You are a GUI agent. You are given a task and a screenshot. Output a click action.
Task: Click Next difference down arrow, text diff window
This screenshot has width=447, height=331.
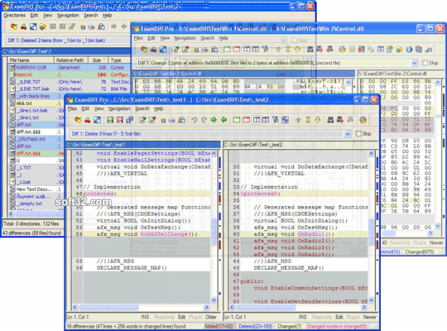[317, 120]
